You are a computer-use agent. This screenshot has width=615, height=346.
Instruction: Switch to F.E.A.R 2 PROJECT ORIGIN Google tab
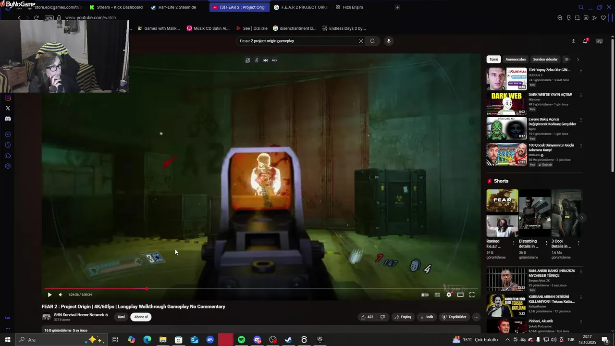pos(300,7)
